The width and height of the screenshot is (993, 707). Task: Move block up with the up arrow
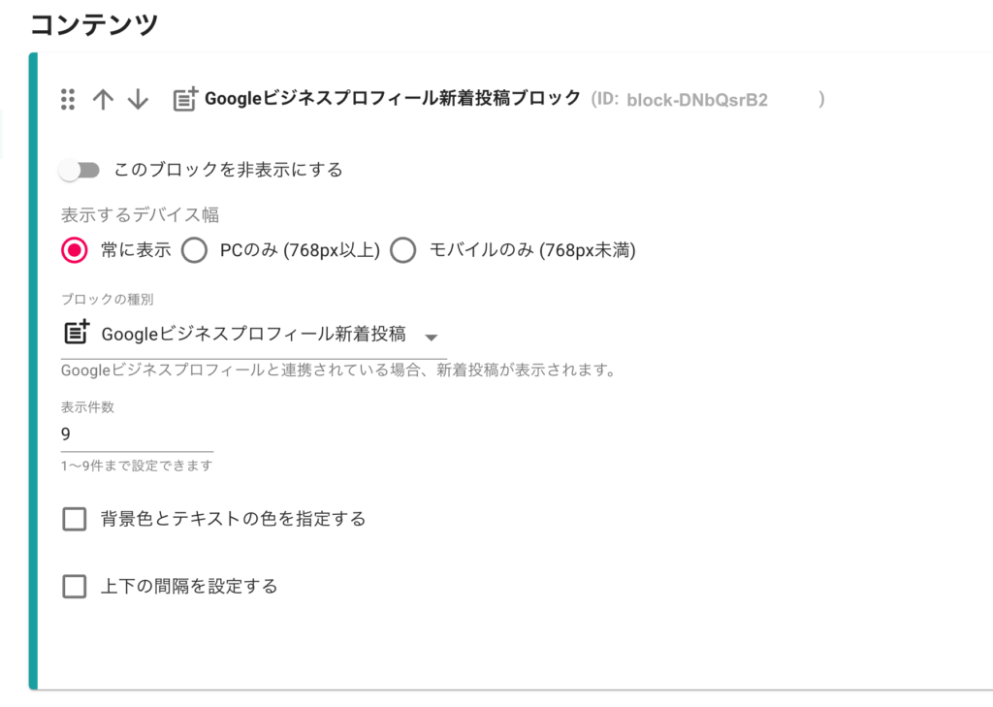point(103,100)
